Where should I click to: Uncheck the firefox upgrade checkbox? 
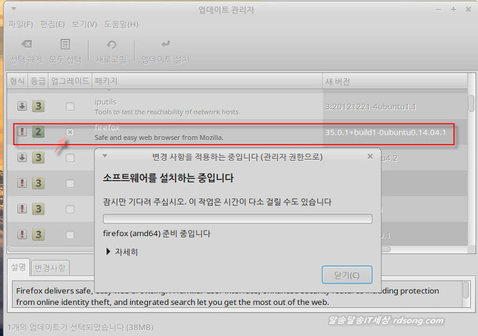tap(70, 132)
